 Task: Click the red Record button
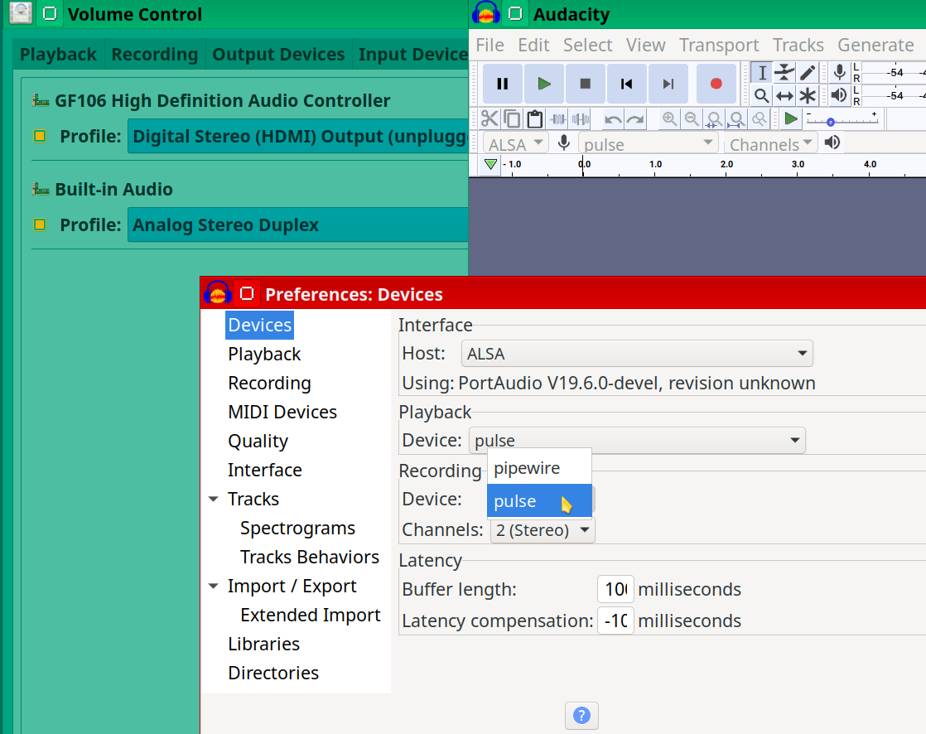[x=716, y=84]
